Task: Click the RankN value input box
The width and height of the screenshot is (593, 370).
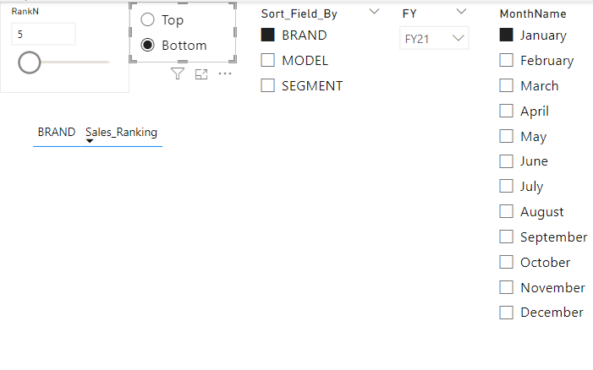Action: 43,35
